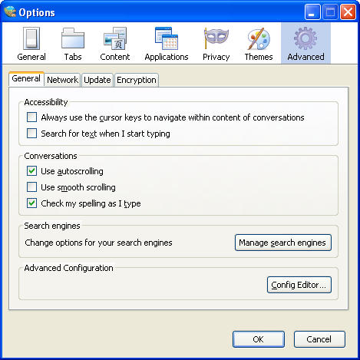Viewport: 360px width, 360px height.
Task: Confirm settings with the OK button
Action: pyautogui.click(x=259, y=339)
